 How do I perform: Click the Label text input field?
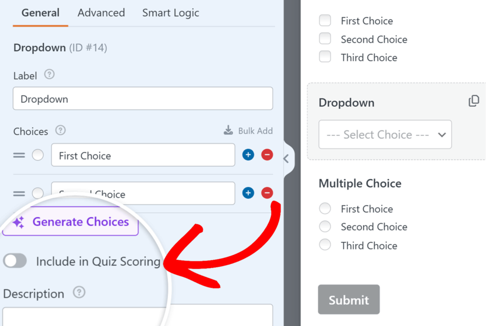point(142,99)
